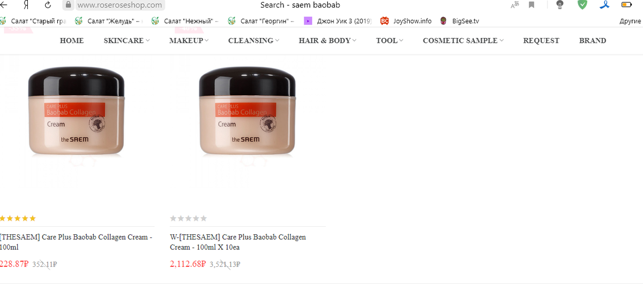Expand the SKINCARE dropdown menu
Viewport: 643px width, 284px height.
click(x=126, y=40)
